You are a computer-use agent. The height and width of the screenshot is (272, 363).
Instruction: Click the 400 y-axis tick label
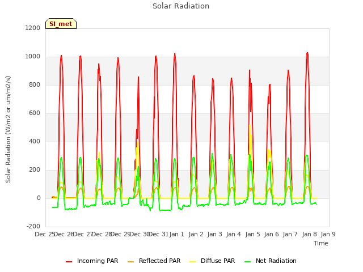(x=35, y=141)
